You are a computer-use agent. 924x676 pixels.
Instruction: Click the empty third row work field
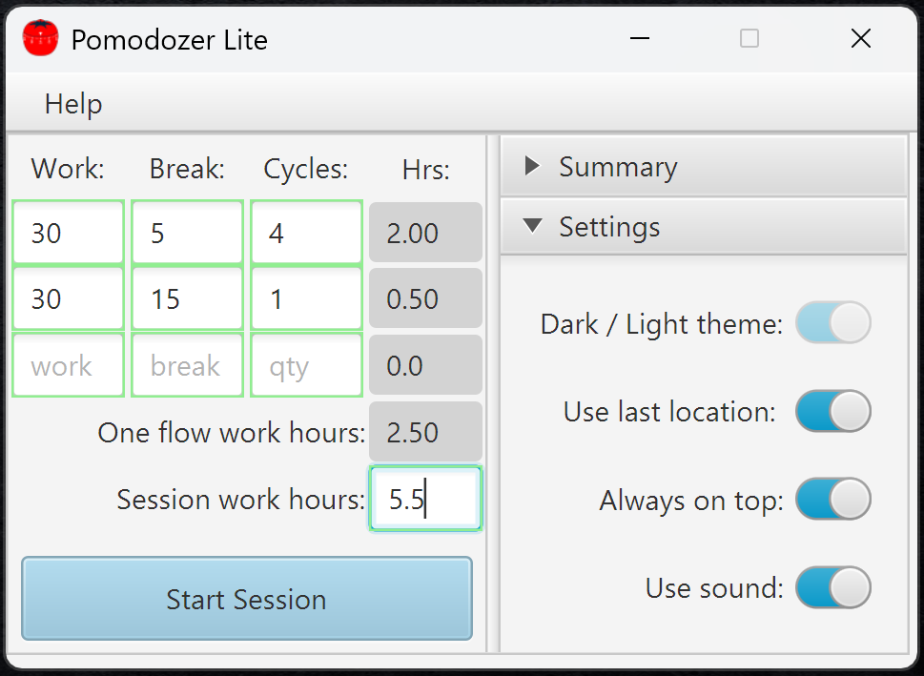click(68, 365)
